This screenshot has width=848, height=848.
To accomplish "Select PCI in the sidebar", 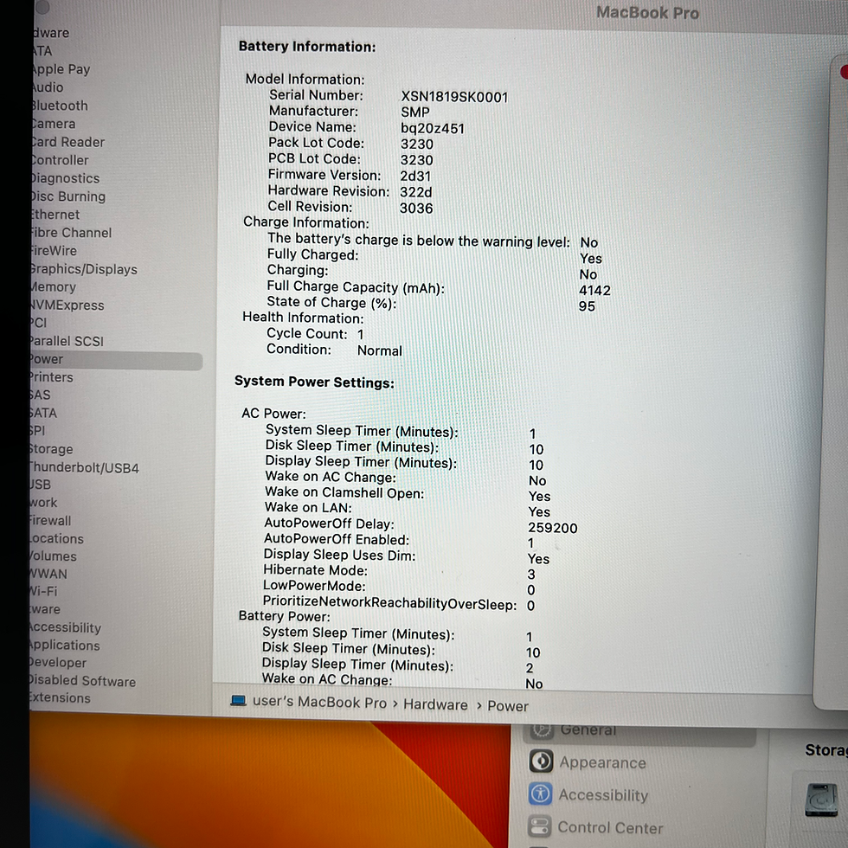I will pyautogui.click(x=38, y=323).
